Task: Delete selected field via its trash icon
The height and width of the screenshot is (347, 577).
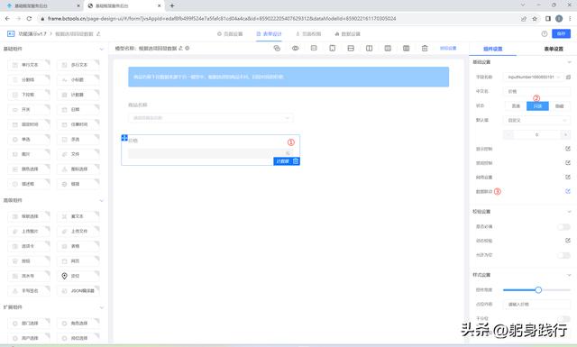Action: (x=296, y=161)
